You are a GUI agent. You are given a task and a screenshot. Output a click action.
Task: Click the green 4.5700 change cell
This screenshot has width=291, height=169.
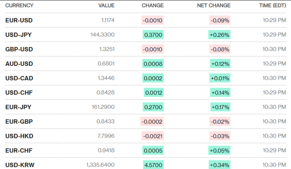(154, 165)
